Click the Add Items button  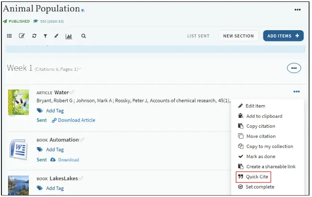tap(283, 36)
